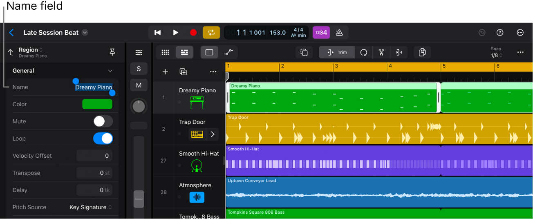533x219 pixels.
Task: Click the pin icon in Region inspector
Action: pyautogui.click(x=112, y=52)
